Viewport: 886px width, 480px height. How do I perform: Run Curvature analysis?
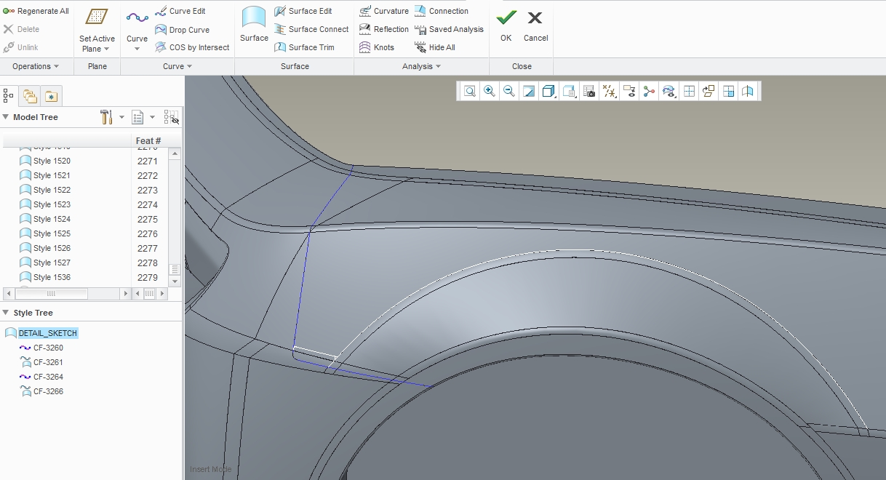point(384,11)
